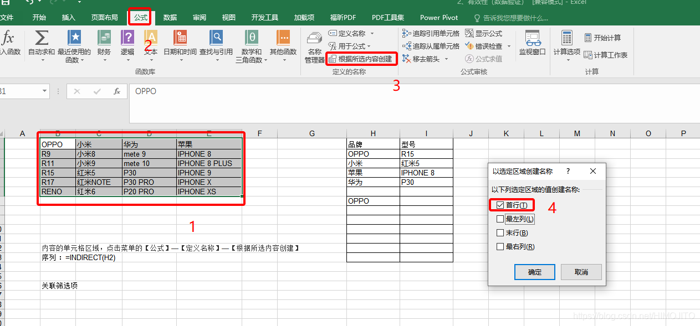700x326 pixels.
Task: Open the Home (开始) tab
Action: [39, 18]
